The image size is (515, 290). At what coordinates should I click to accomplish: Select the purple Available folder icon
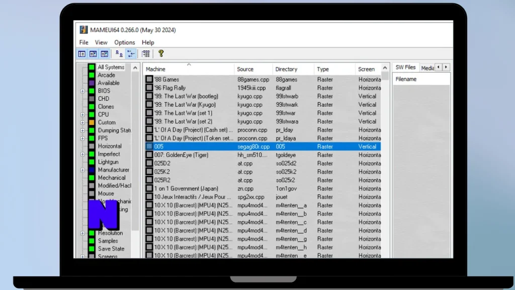point(92,83)
